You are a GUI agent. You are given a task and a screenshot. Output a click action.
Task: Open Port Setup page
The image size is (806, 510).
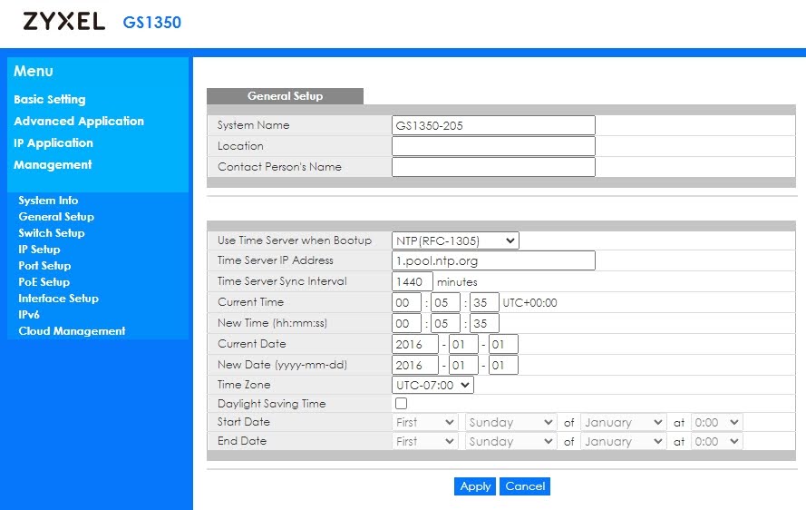(x=44, y=266)
